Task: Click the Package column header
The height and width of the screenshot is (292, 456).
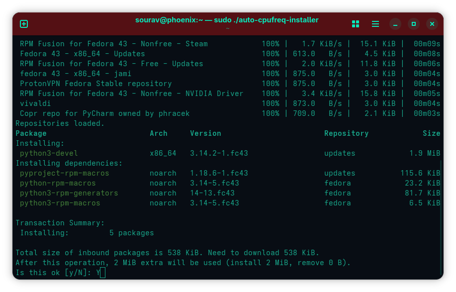Action: (x=31, y=133)
